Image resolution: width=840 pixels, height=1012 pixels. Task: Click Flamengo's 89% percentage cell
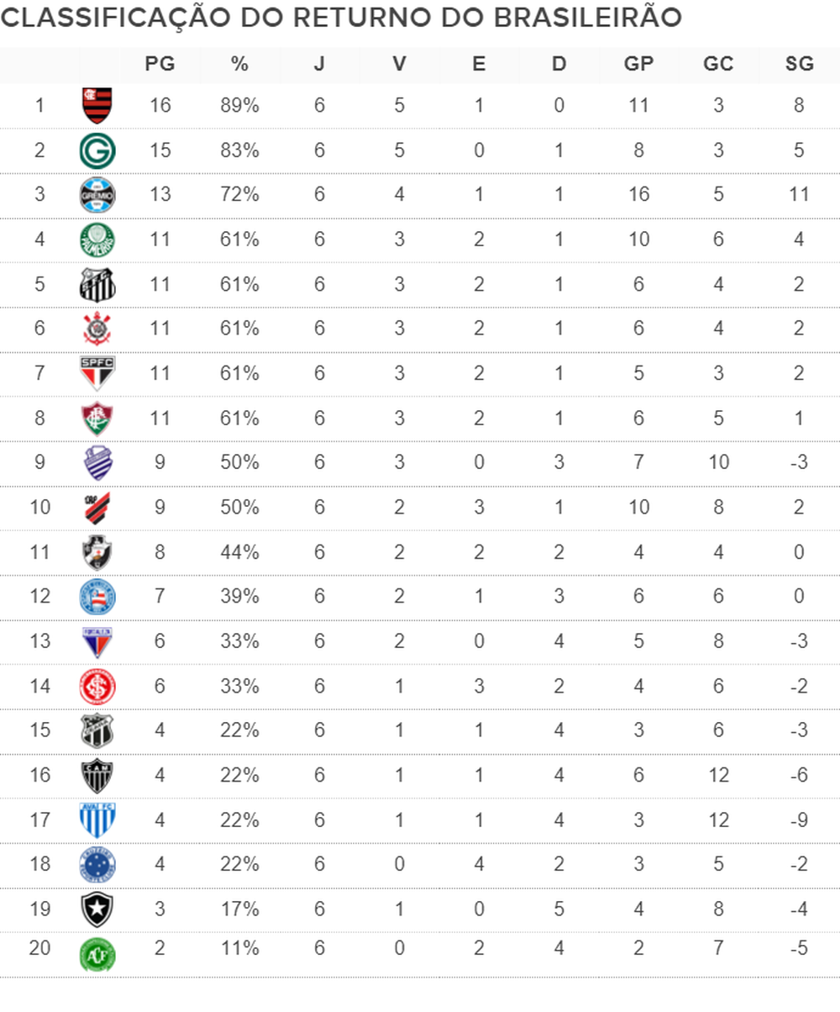point(239,106)
